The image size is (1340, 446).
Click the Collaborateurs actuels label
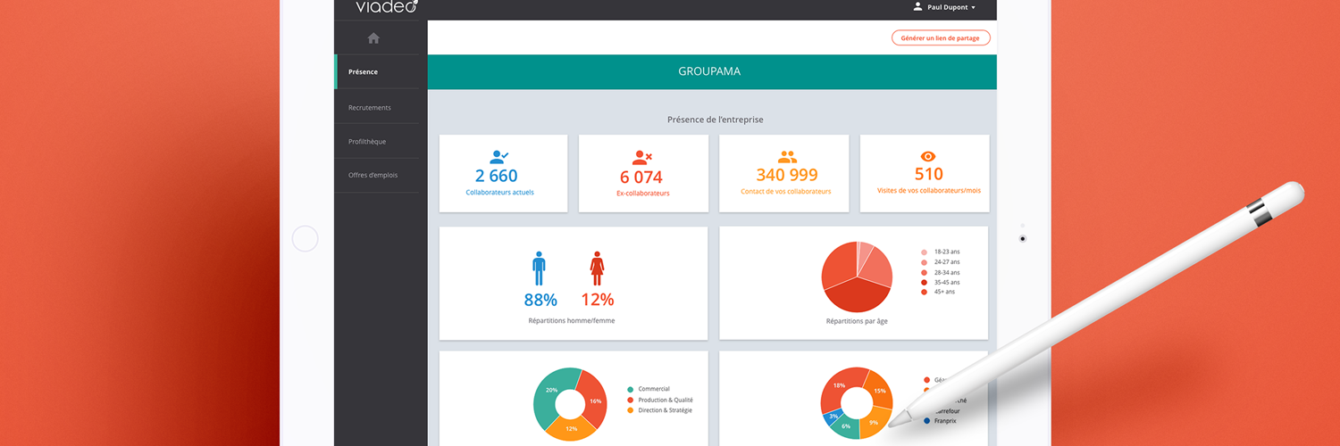click(x=499, y=193)
